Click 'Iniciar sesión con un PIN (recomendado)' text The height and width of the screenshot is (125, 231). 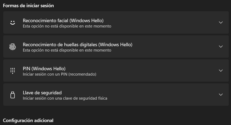(x=60, y=74)
